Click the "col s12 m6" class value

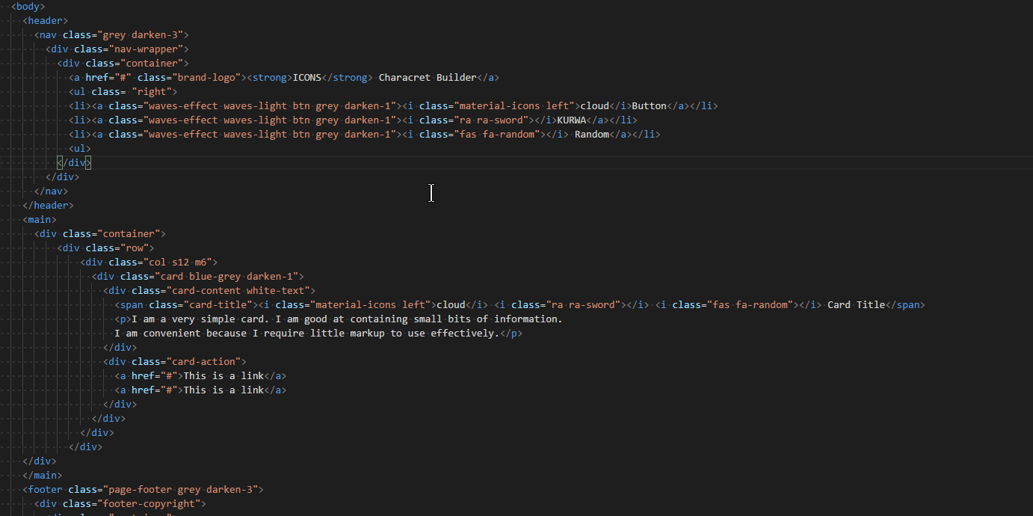183,262
